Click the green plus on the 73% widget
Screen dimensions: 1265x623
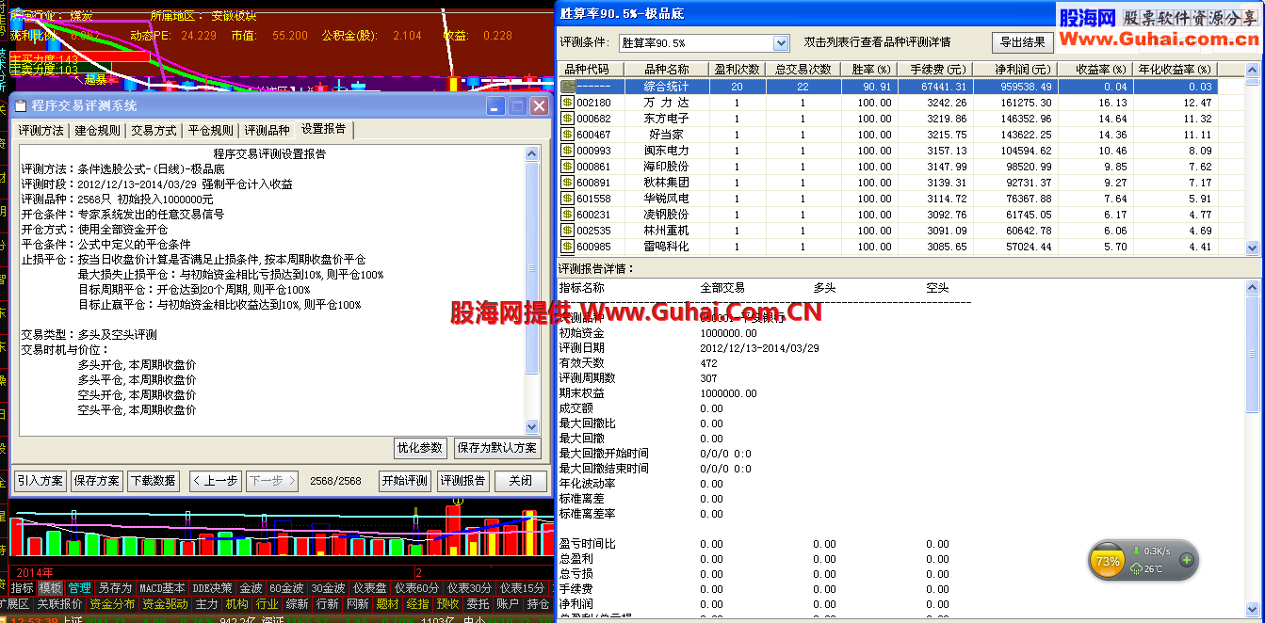coord(1186,561)
